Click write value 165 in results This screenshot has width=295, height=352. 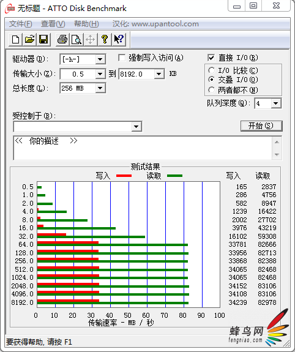[x=241, y=187]
